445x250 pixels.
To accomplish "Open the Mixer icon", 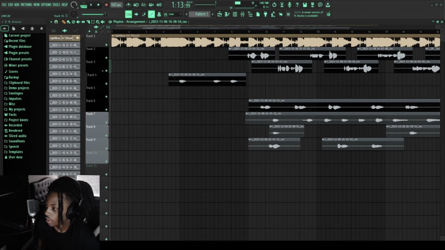I will point(242,14).
